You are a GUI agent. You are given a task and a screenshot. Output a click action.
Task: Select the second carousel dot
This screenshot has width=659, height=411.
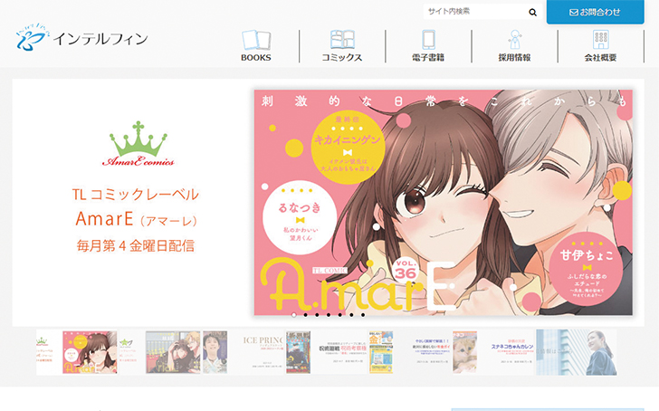304,315
